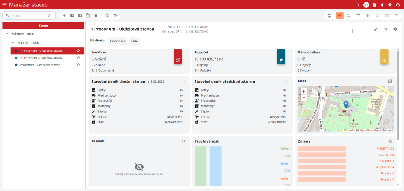Toggle favorite star on selected 1 Proconom row
Image resolution: width=404 pixels, height=191 pixels.
[78, 51]
